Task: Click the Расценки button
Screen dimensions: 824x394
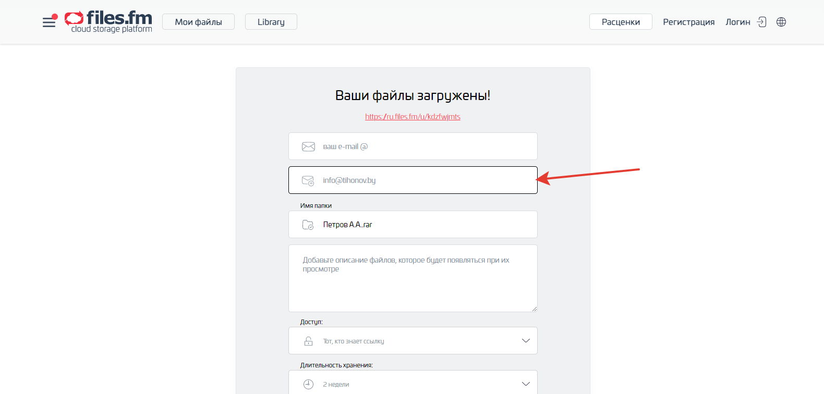Action: [x=621, y=22]
